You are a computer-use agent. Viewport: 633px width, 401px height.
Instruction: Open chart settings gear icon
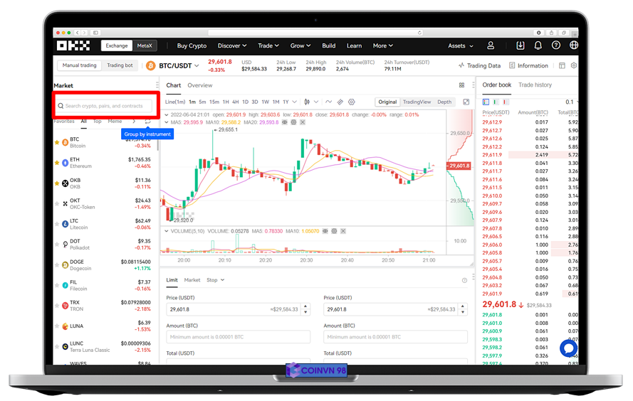pyautogui.click(x=351, y=102)
